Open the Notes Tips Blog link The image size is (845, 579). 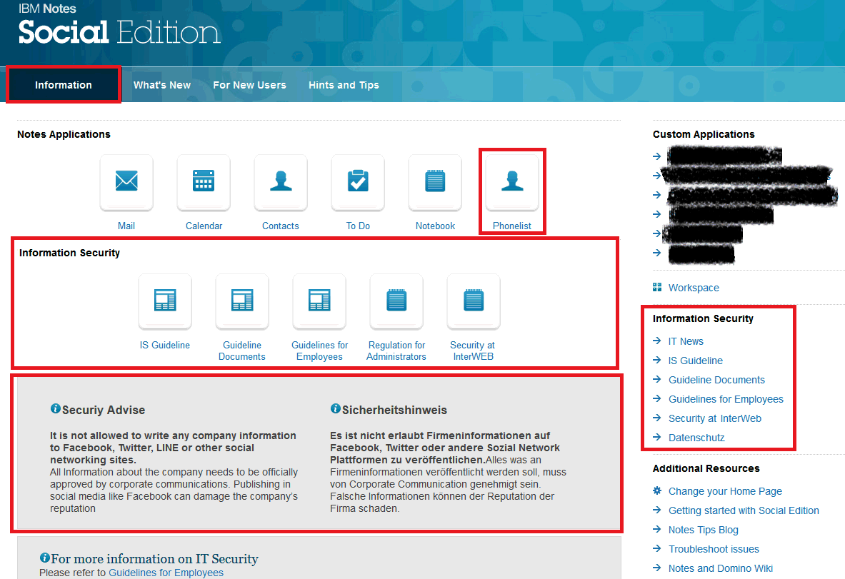point(703,530)
